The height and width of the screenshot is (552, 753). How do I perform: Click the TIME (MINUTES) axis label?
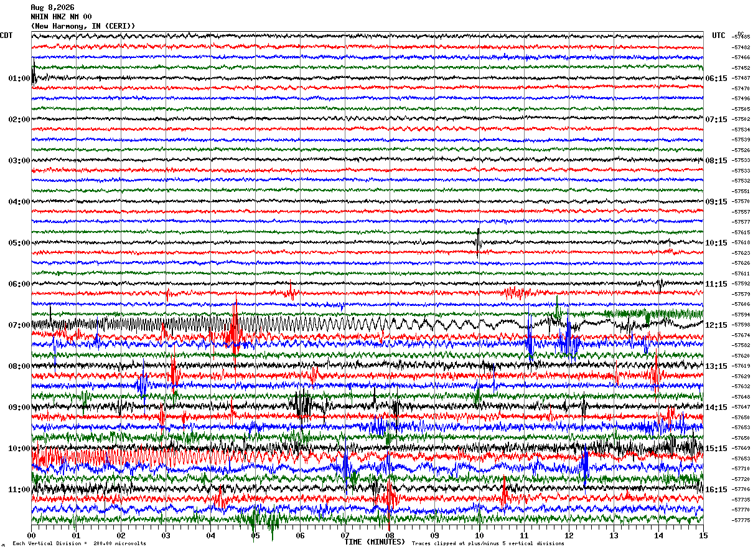click(375, 542)
